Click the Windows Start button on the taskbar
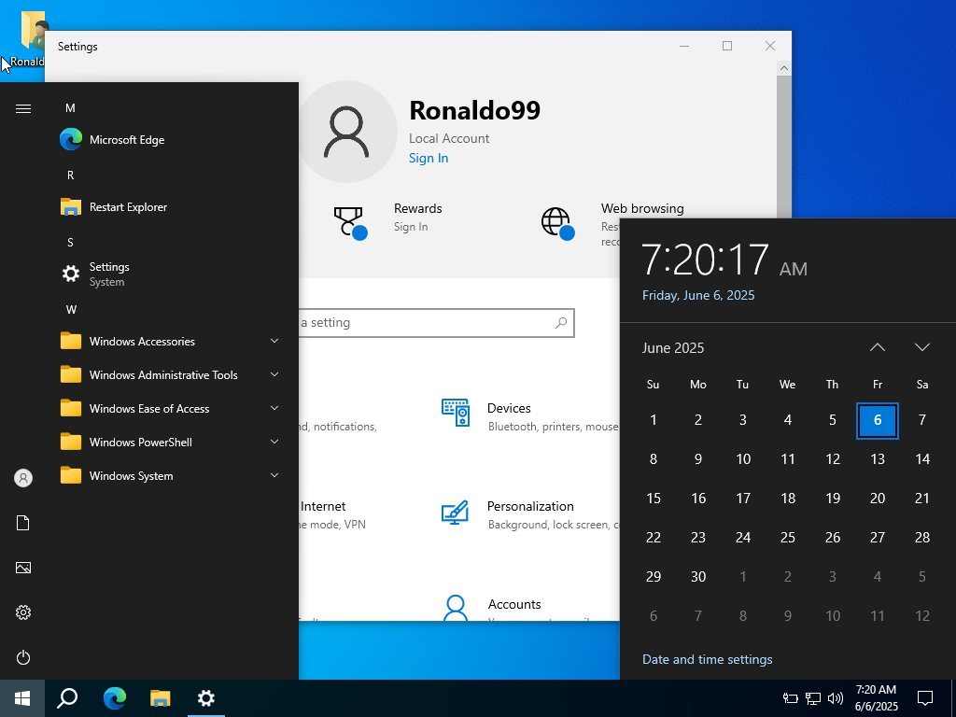 22,698
